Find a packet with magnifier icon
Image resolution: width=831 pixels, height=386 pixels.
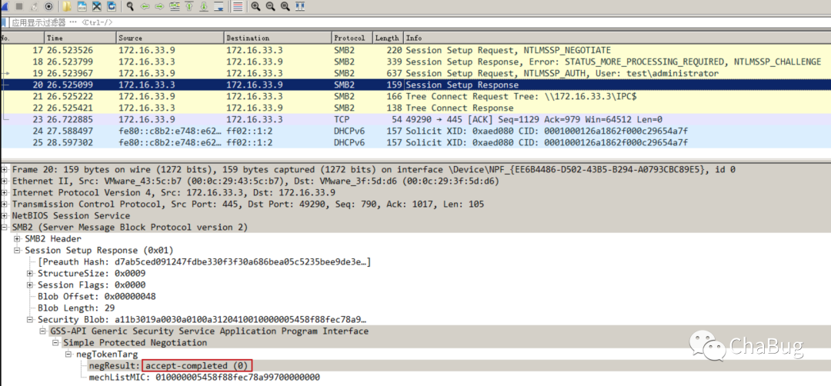pyautogui.click(x=130, y=6)
